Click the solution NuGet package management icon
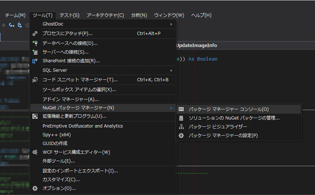The height and width of the screenshot is (195, 315). pos(181,118)
